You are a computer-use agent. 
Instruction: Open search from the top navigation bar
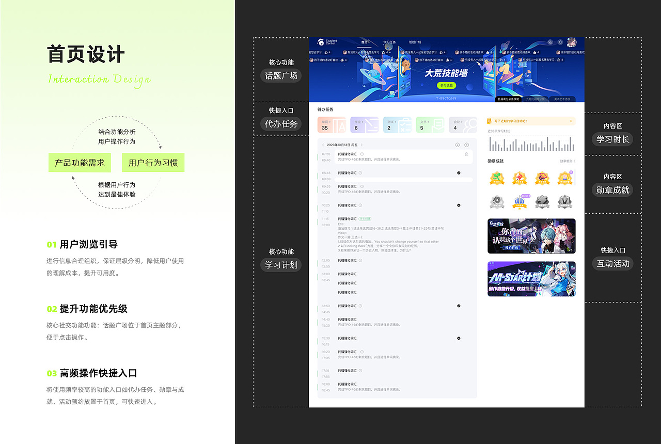click(x=549, y=42)
